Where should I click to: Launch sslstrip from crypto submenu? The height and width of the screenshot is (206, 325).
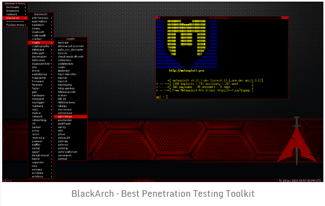coord(70,148)
